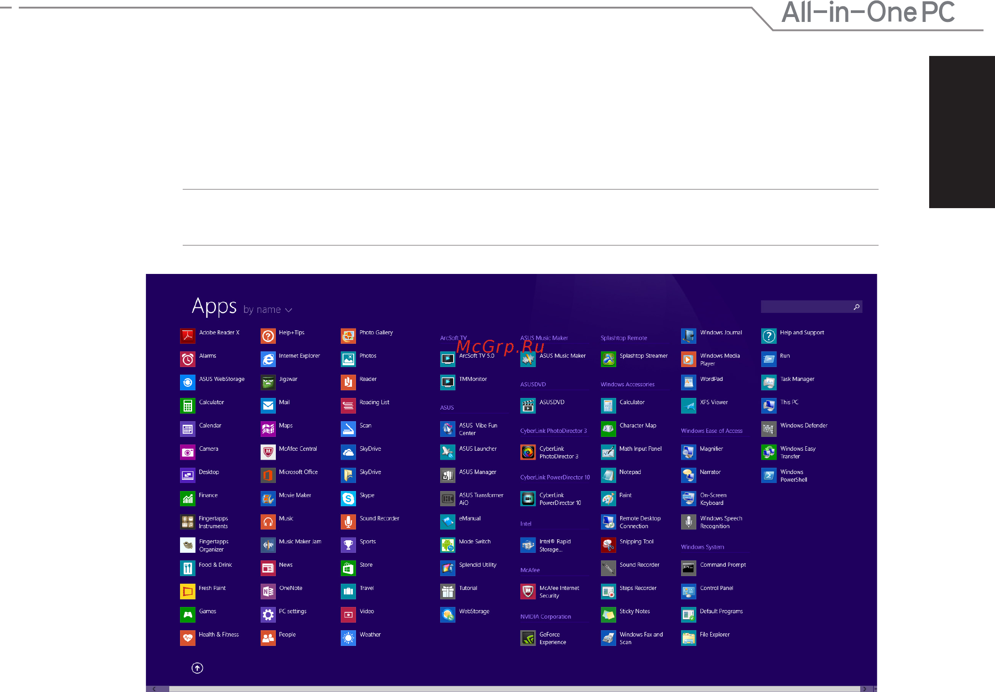Open the Store app icon
Viewport: 995px width, 692px height.
(x=348, y=568)
